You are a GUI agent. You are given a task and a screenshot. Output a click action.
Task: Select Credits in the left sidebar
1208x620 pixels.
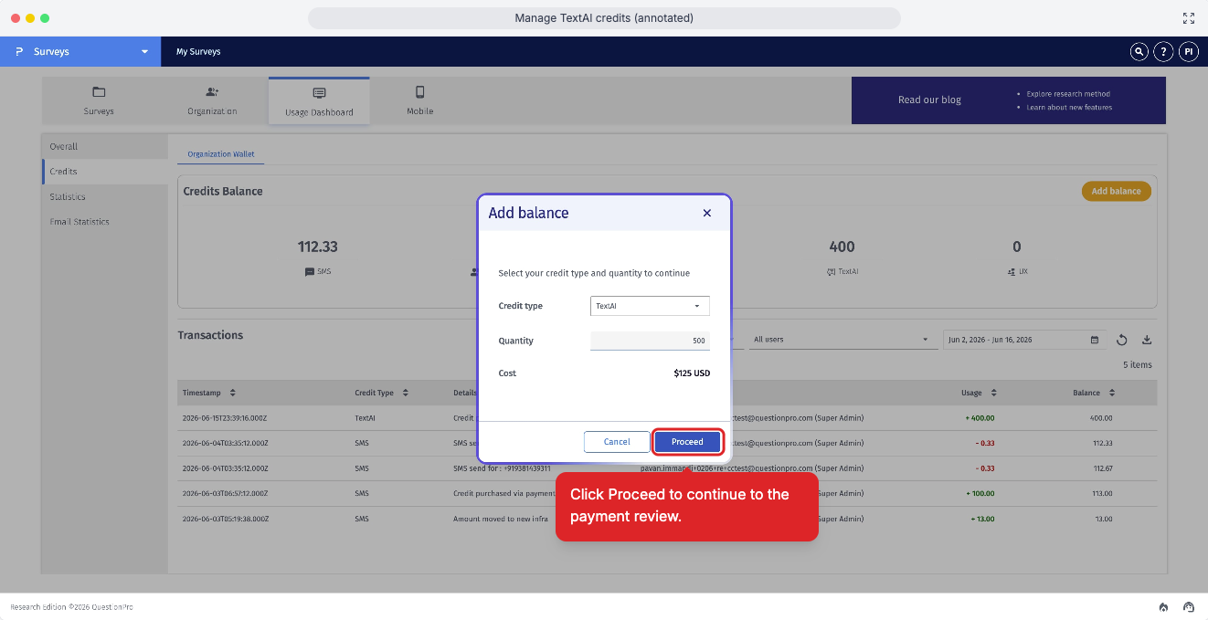coord(105,172)
